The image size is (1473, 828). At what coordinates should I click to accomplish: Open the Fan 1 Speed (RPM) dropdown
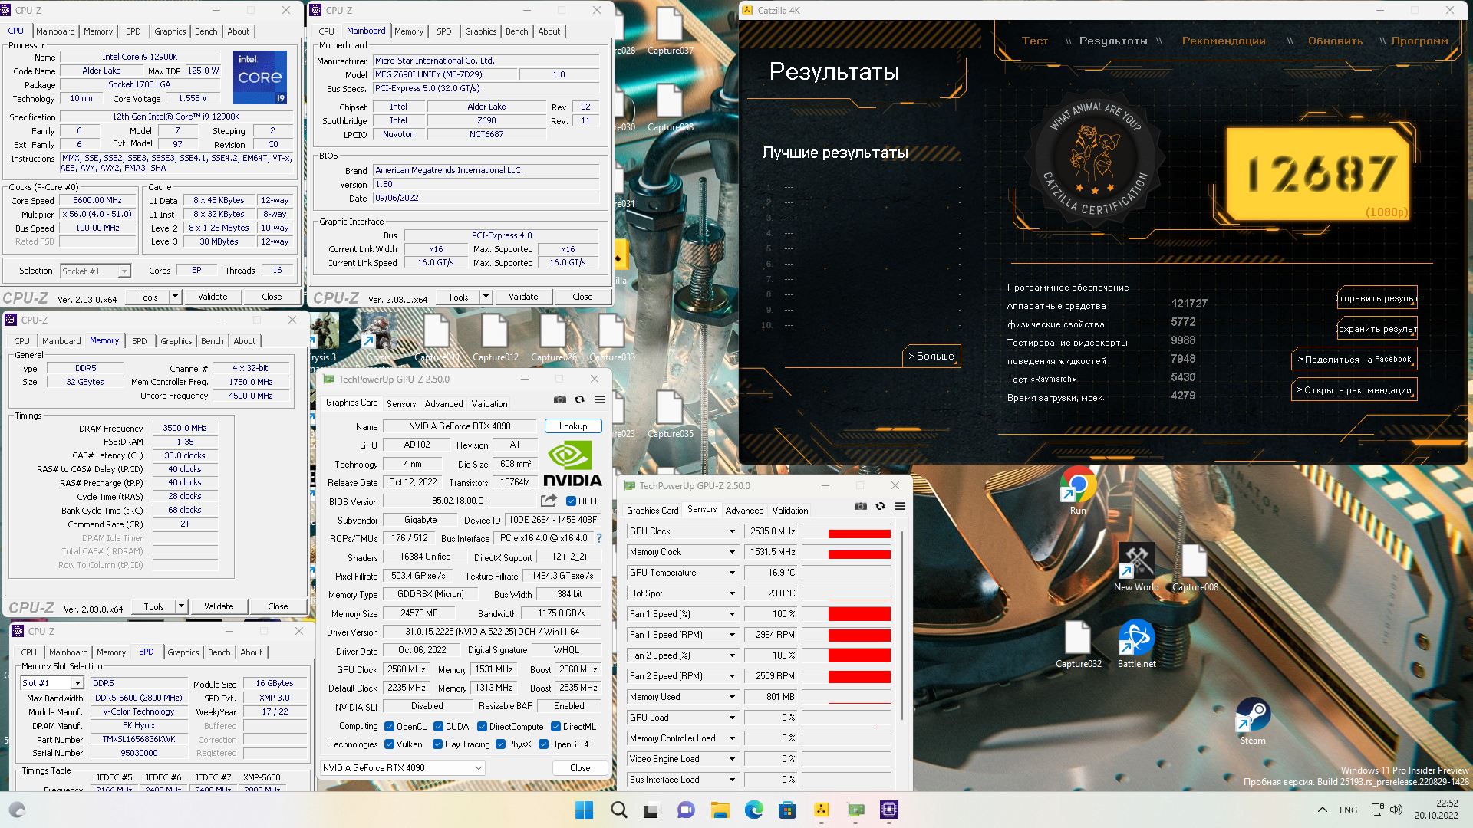coord(732,635)
